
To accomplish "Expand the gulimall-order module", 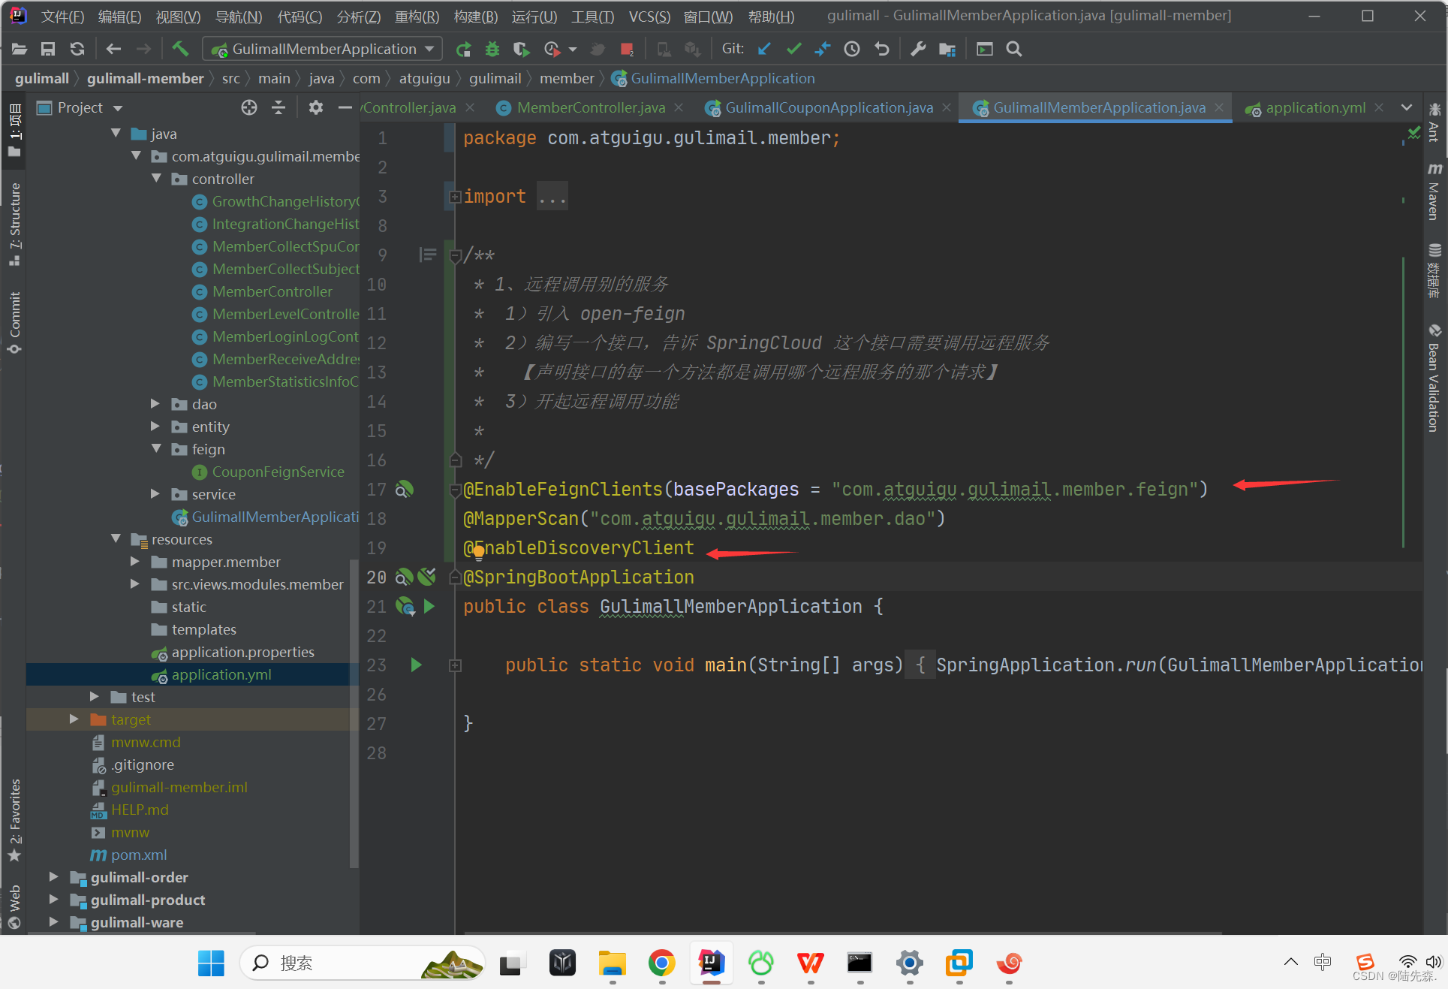I will 53,877.
